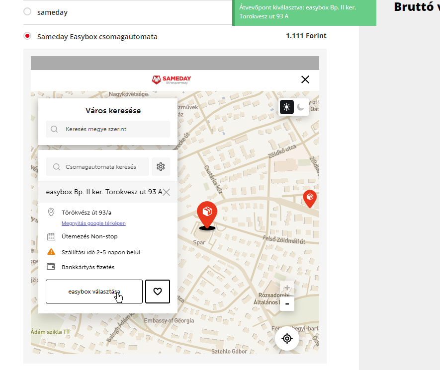
Task: Click the calendar icon beside Ütemezés Non-stop
Action: click(x=51, y=236)
